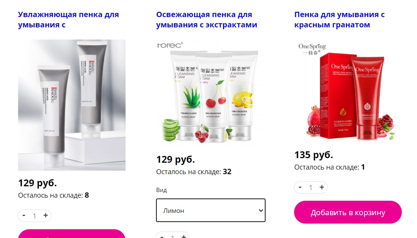Image resolution: width=417 pixels, height=238 pixels.
Task: Click the gray SIAYZU RAIOCEU tubes image
Action: (x=72, y=105)
